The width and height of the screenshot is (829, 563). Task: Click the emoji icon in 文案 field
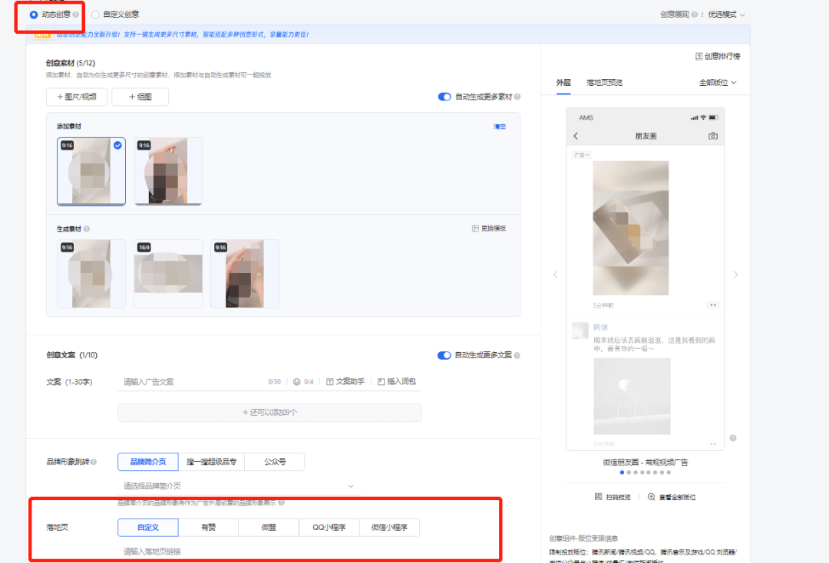[x=296, y=381]
